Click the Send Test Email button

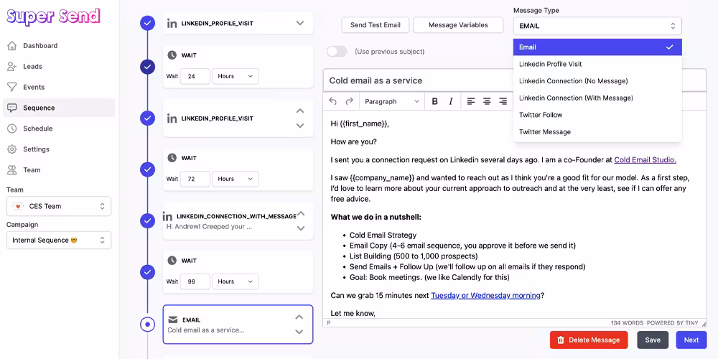[376, 25]
